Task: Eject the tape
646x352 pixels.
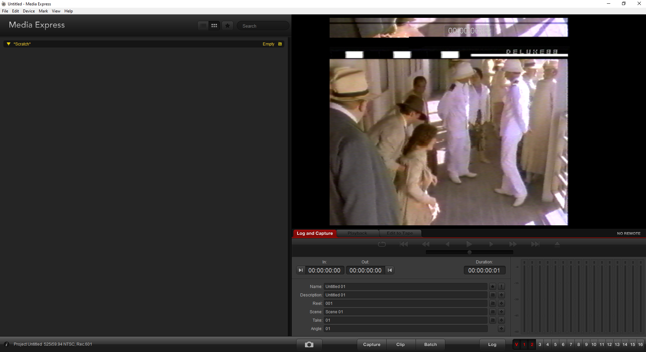Action: coord(557,244)
